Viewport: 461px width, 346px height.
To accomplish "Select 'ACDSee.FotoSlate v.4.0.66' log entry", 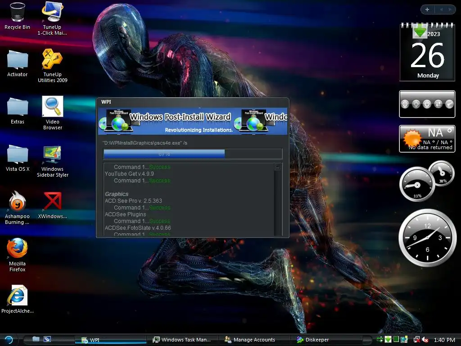I will [x=138, y=228].
